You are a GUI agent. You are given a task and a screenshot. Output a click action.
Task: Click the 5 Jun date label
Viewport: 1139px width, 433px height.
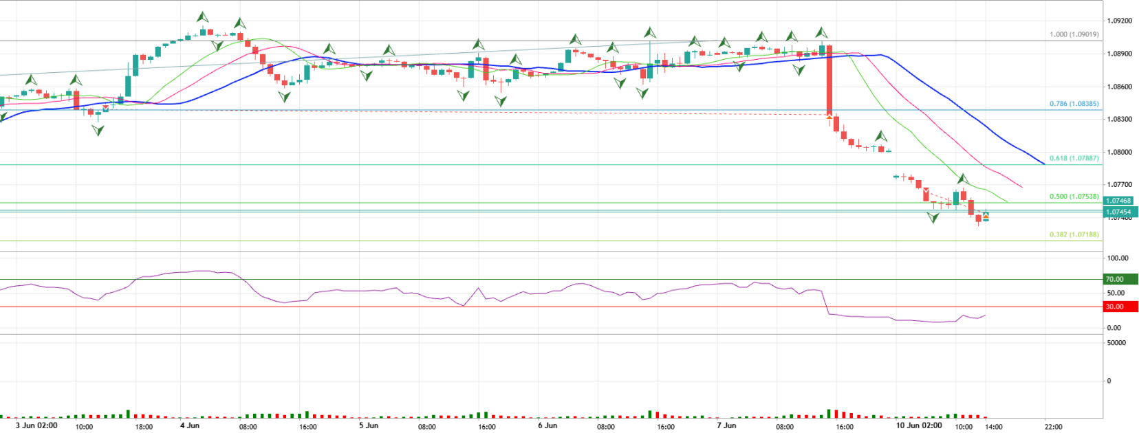click(369, 425)
